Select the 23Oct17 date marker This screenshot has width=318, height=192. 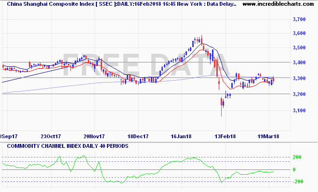coord(51,136)
